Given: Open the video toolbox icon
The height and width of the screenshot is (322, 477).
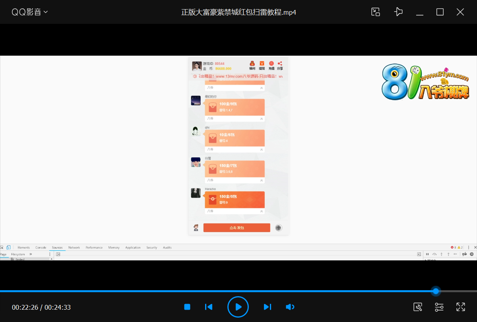Looking at the screenshot, I should [418, 307].
